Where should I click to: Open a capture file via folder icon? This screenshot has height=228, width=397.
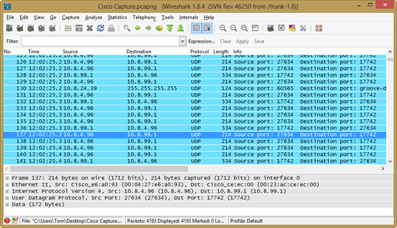pos(68,28)
